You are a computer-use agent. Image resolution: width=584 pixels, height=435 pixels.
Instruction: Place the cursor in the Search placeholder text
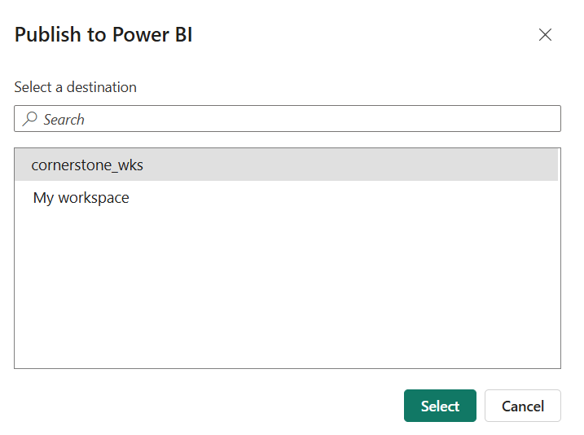[64, 120]
